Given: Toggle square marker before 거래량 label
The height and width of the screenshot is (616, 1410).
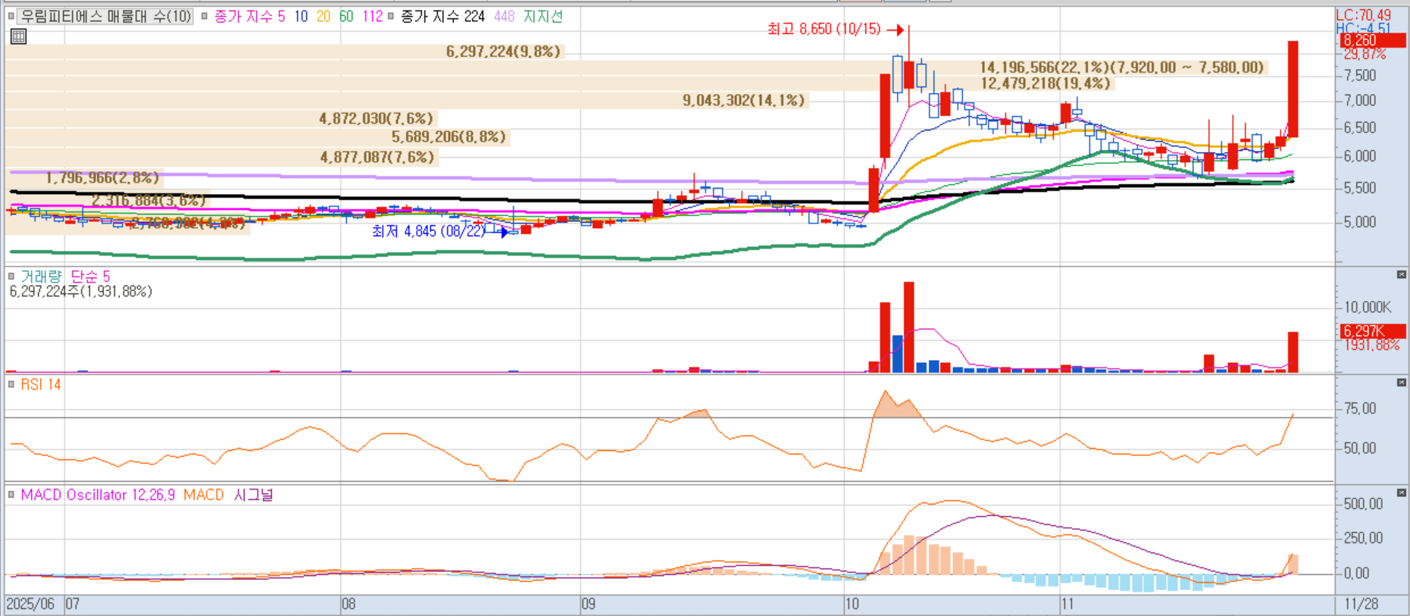Looking at the screenshot, I should tap(11, 276).
